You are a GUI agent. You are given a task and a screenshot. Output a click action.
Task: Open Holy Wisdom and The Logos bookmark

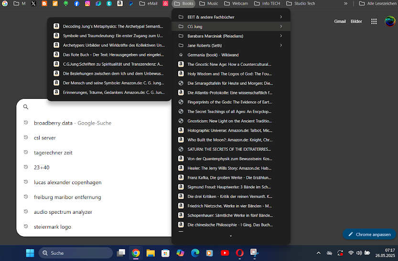pos(231,74)
